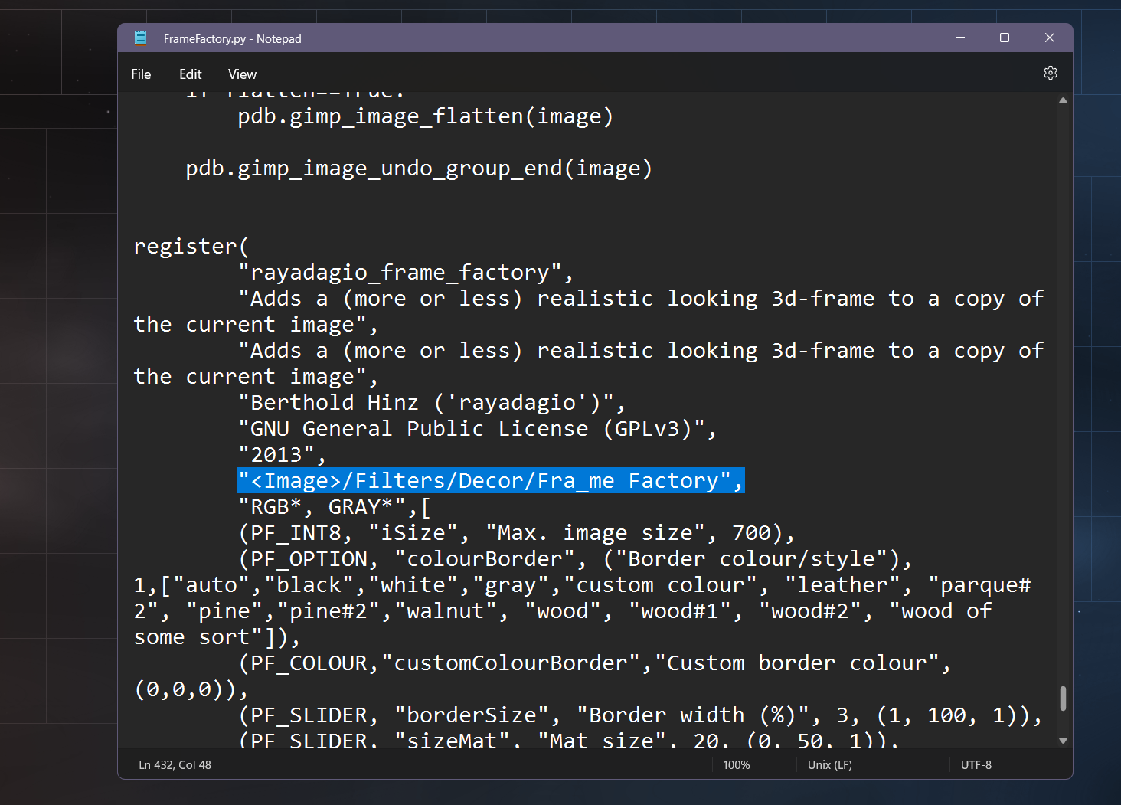Click the line 'pdb.gimp_image_undo_group_end(image)'

pyautogui.click(x=419, y=169)
